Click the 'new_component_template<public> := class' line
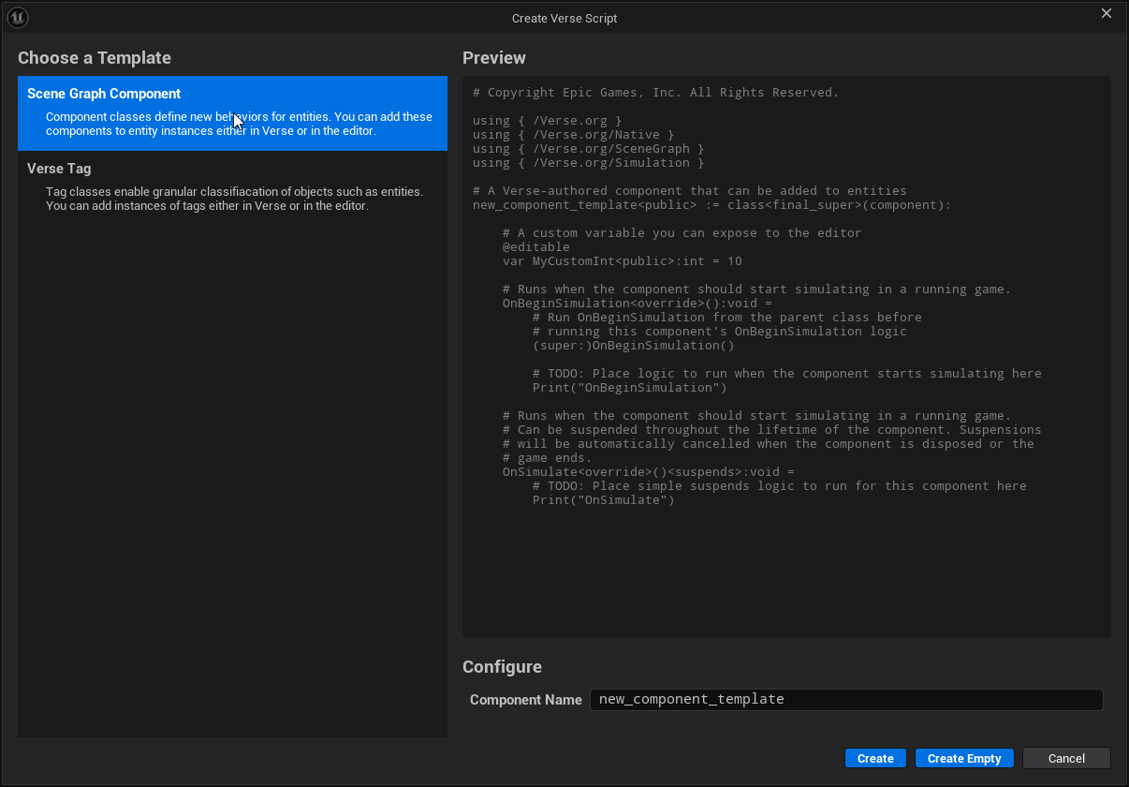This screenshot has width=1129, height=787. [711, 205]
